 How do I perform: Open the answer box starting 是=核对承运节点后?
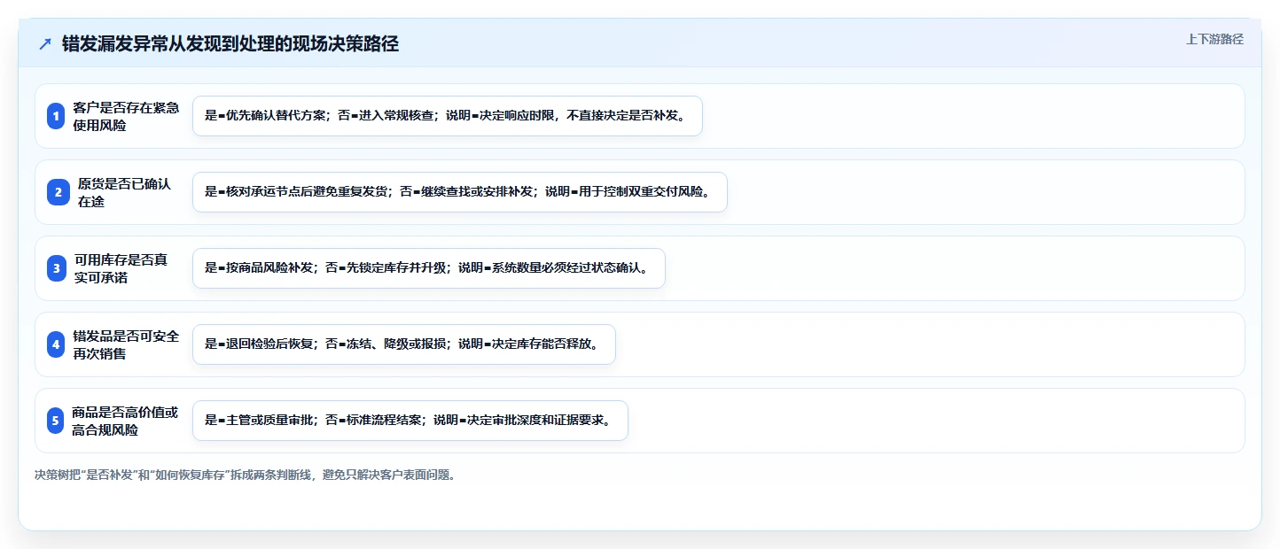tap(460, 192)
